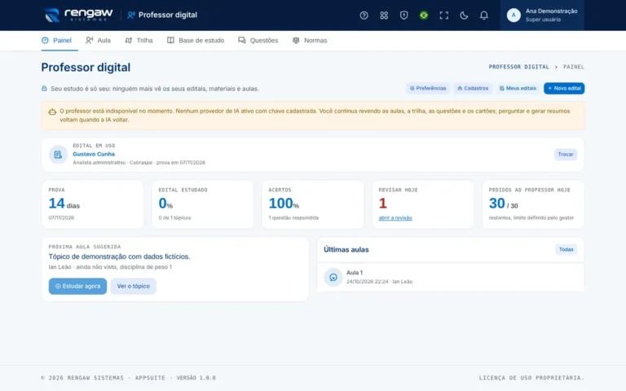The width and height of the screenshot is (626, 391).
Task: Click the Aula 1 chat icon
Action: pyautogui.click(x=333, y=277)
